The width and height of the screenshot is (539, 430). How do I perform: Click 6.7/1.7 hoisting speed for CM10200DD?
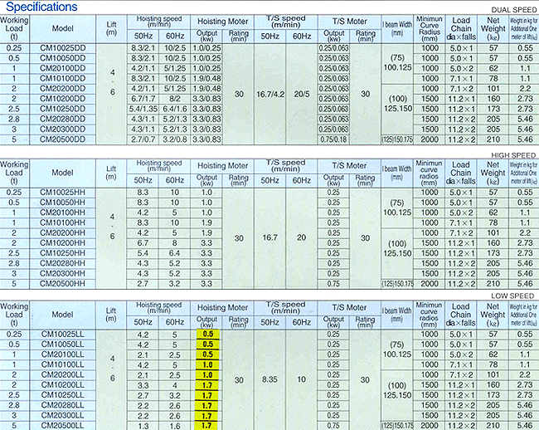tap(143, 99)
